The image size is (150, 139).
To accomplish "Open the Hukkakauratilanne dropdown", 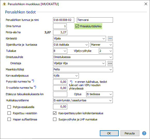I will pos(83,101).
